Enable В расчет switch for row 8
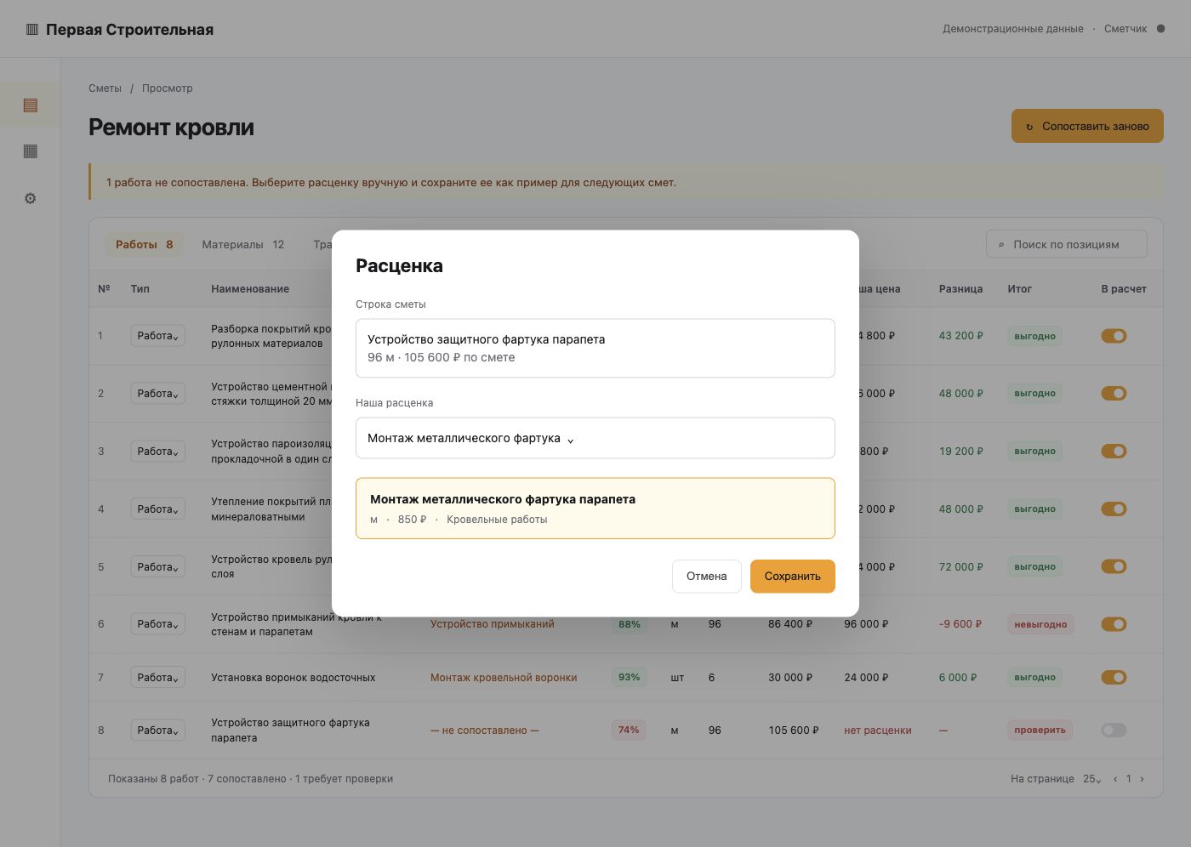This screenshot has width=1191, height=847. (x=1114, y=730)
